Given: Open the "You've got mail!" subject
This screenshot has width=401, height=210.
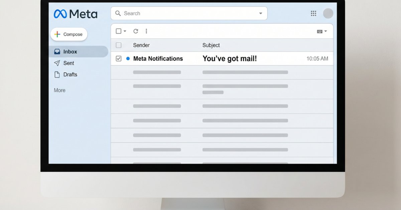Looking at the screenshot, I should pos(230,59).
